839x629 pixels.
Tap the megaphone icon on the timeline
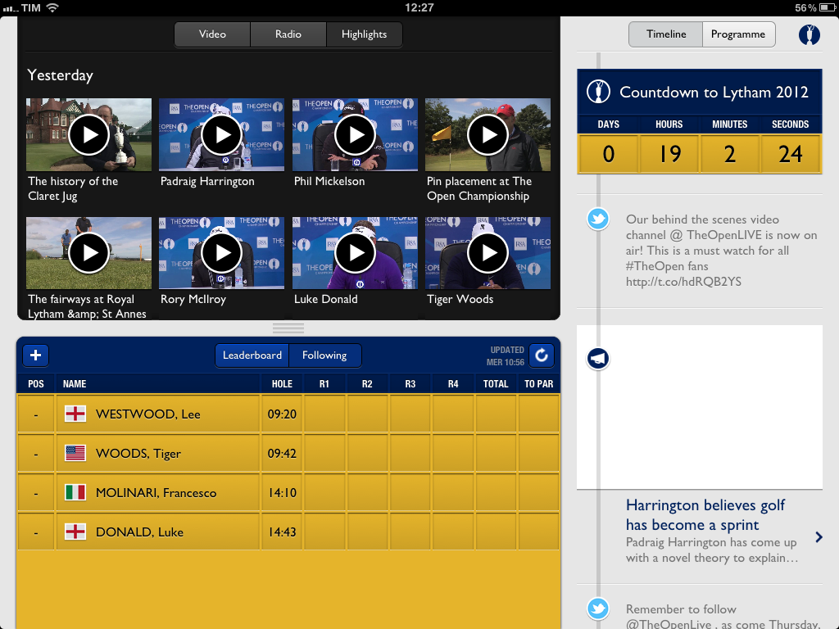598,359
